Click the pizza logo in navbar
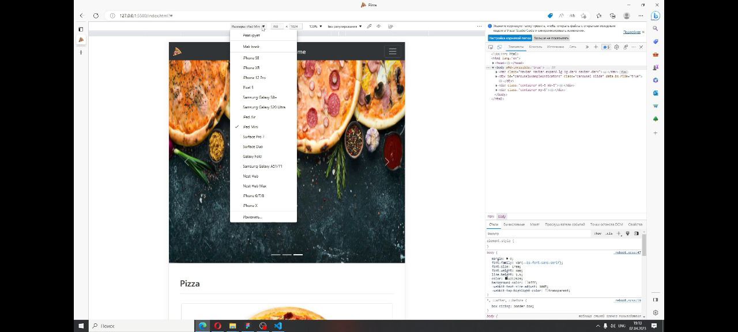 (177, 51)
